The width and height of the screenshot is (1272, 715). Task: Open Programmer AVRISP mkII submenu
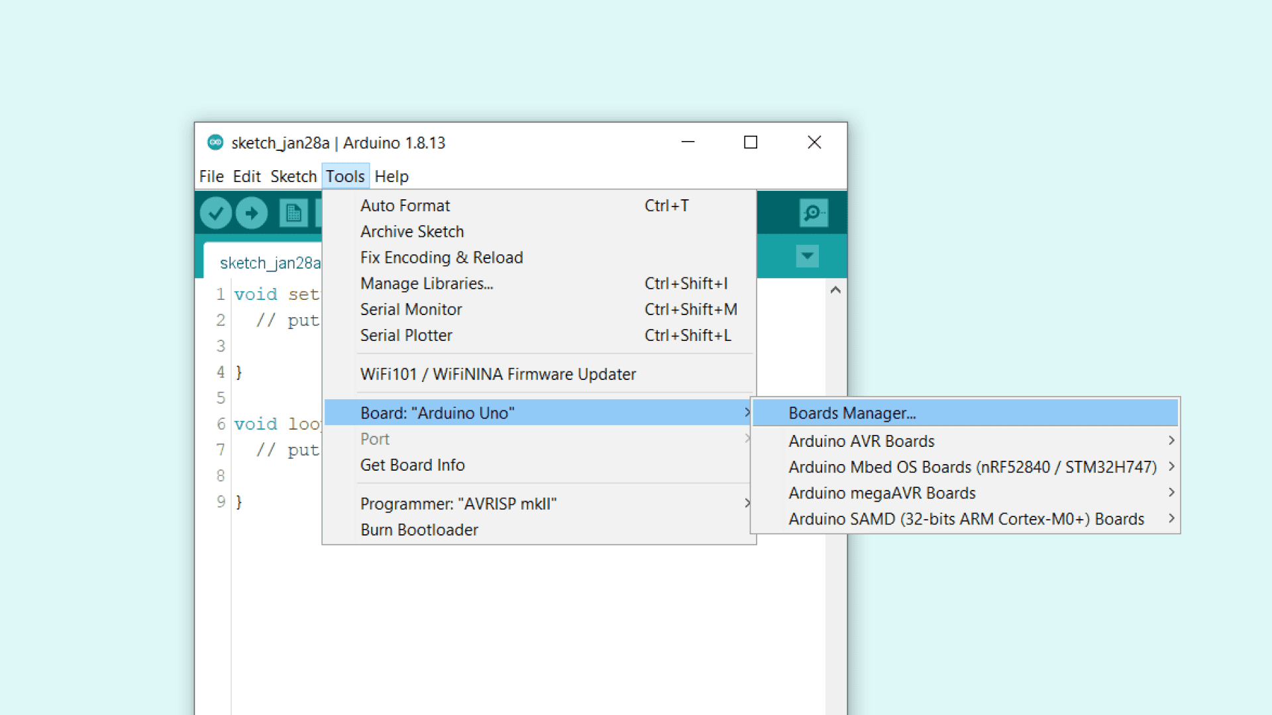click(x=458, y=504)
